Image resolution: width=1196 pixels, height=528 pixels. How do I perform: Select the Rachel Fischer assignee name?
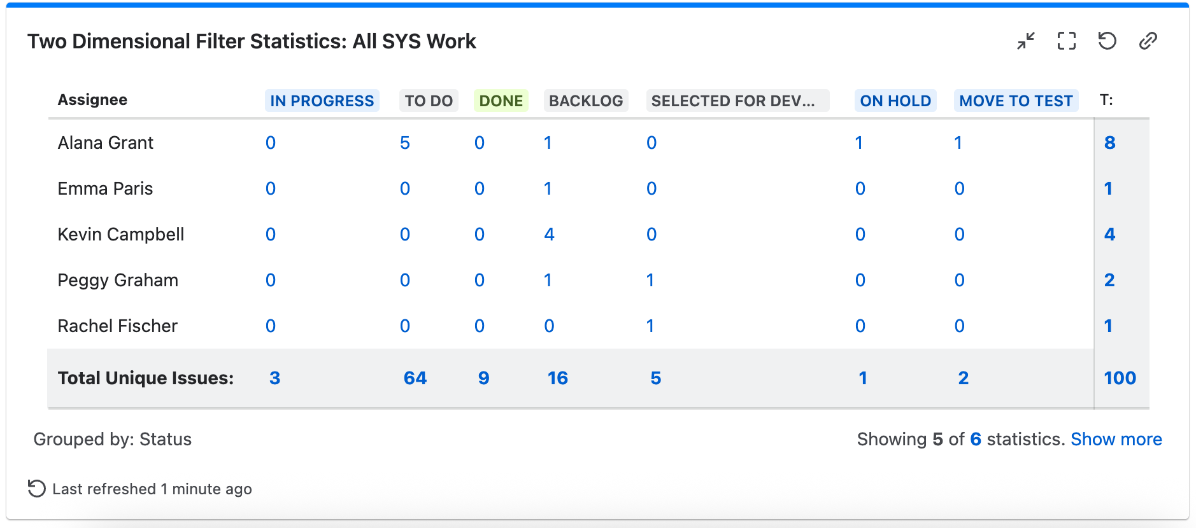[x=118, y=326]
